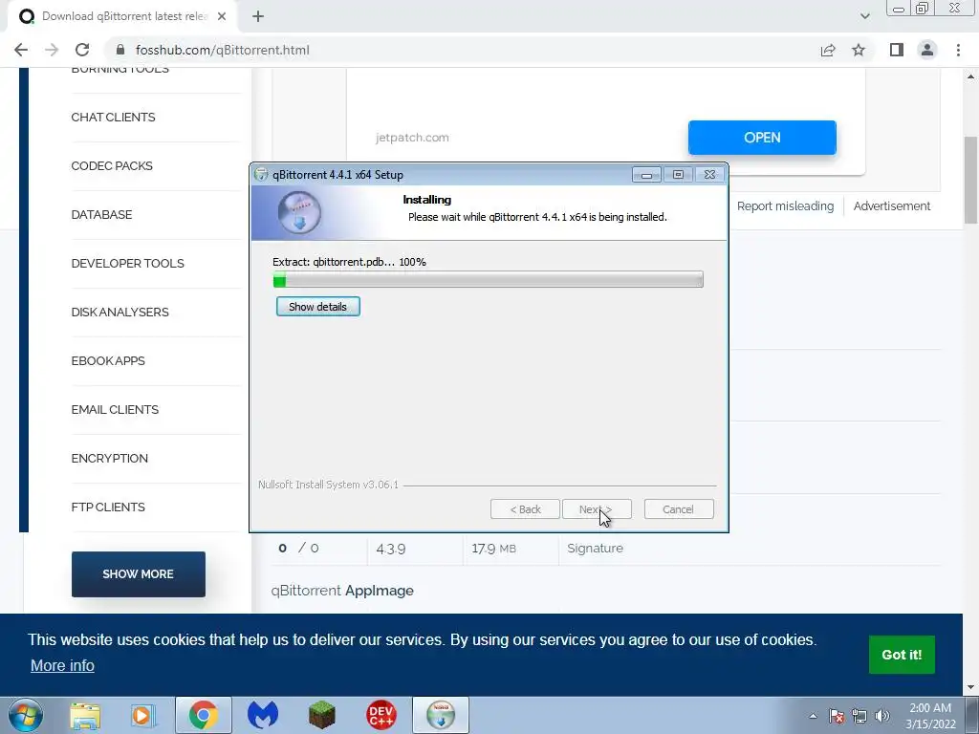979x734 pixels.
Task: Click the OPEN advertisement button
Action: tap(762, 138)
